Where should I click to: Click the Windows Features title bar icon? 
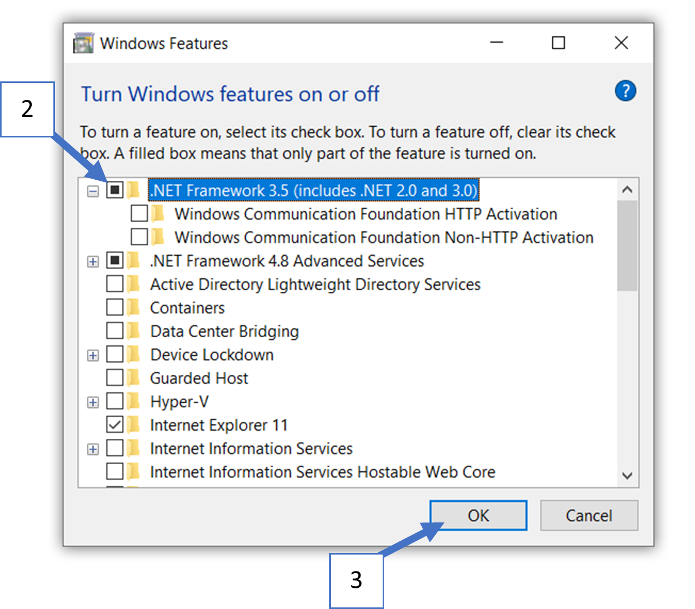[x=83, y=43]
